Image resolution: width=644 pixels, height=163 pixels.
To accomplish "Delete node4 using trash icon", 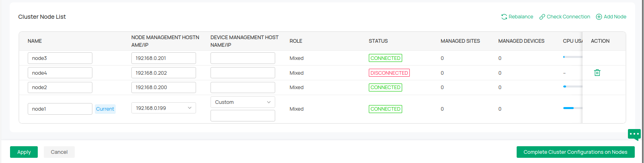I will pos(597,73).
